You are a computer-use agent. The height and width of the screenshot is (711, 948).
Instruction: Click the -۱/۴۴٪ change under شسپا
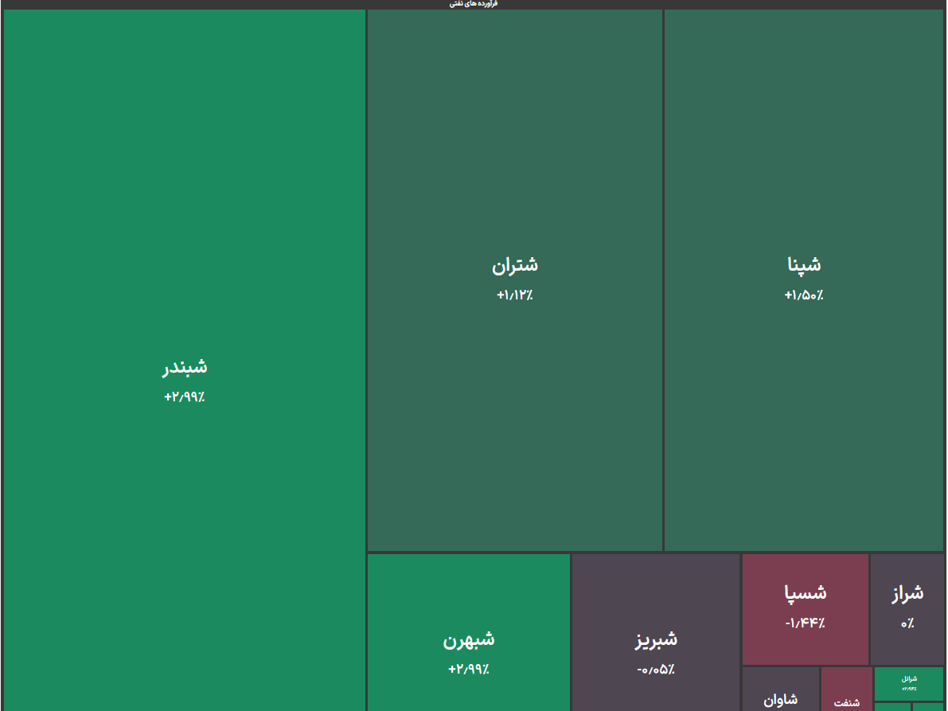[x=805, y=623]
